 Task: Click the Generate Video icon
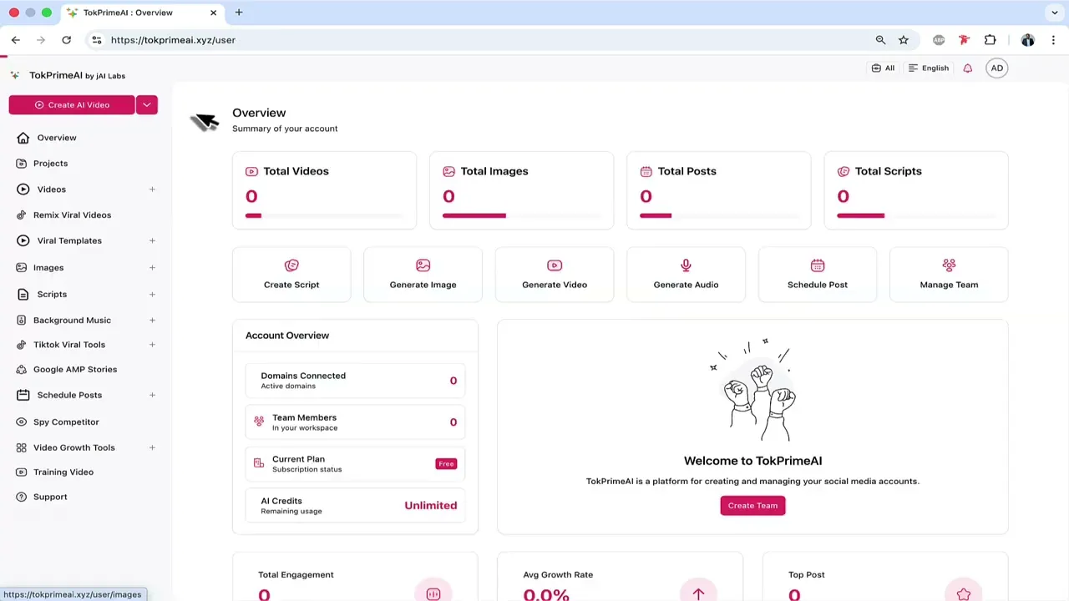555,265
